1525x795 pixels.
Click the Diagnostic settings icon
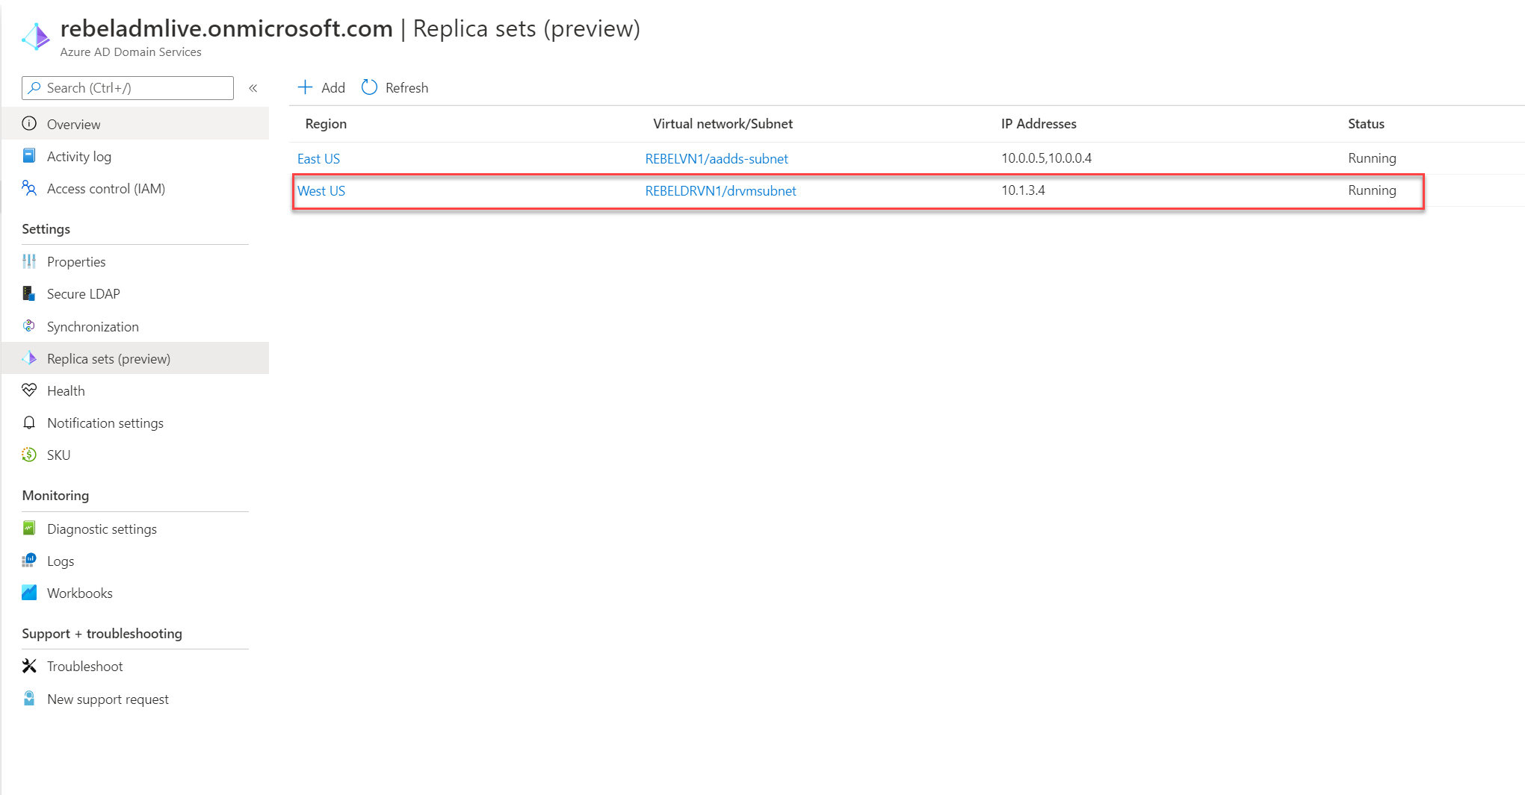[29, 529]
